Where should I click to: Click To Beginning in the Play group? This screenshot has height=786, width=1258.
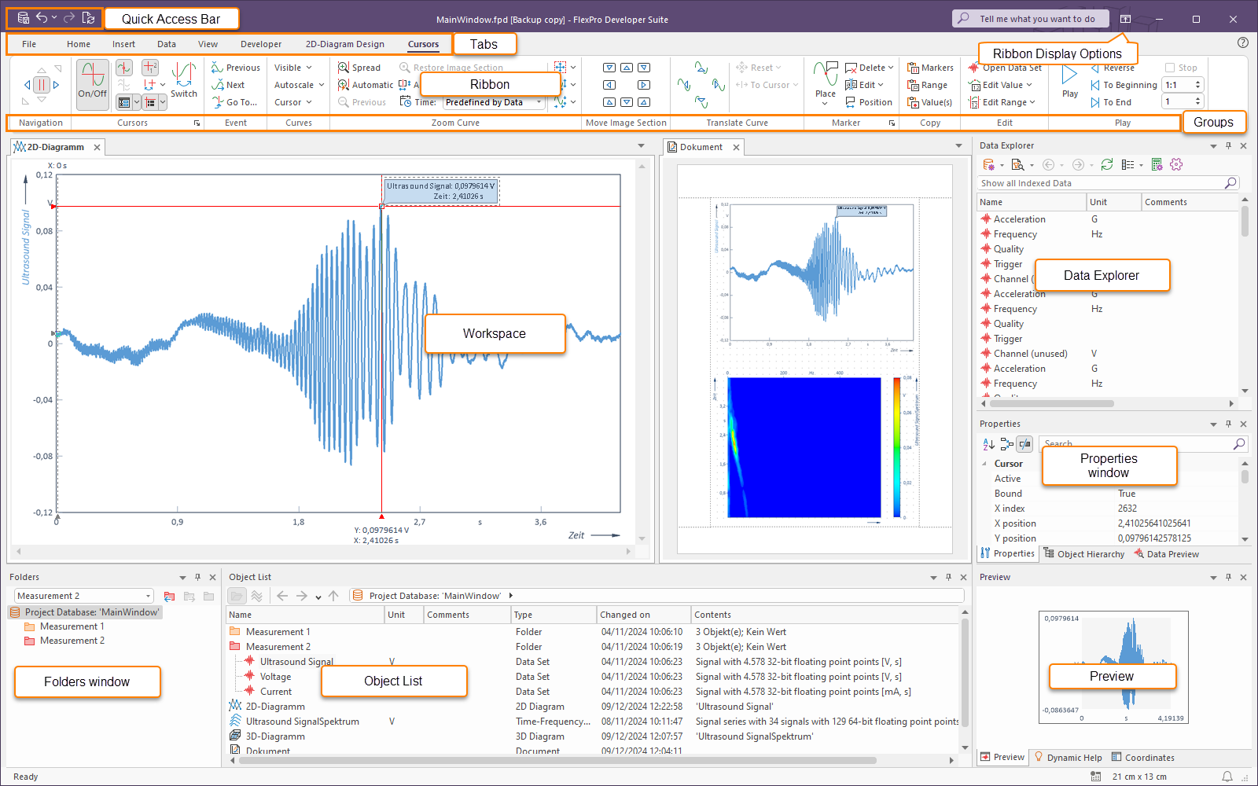click(1124, 85)
